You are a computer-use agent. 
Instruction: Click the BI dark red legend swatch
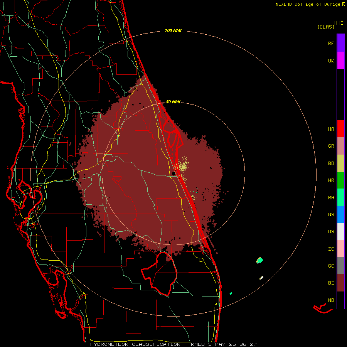coord(340,283)
